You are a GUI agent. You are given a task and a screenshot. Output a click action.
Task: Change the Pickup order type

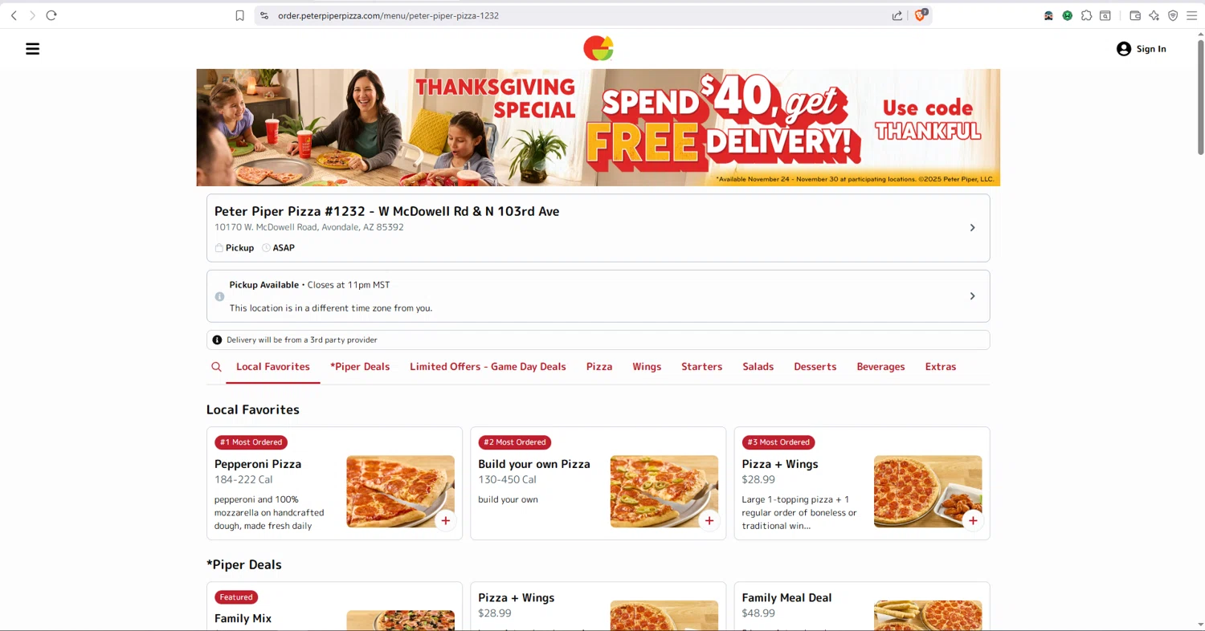(x=235, y=248)
